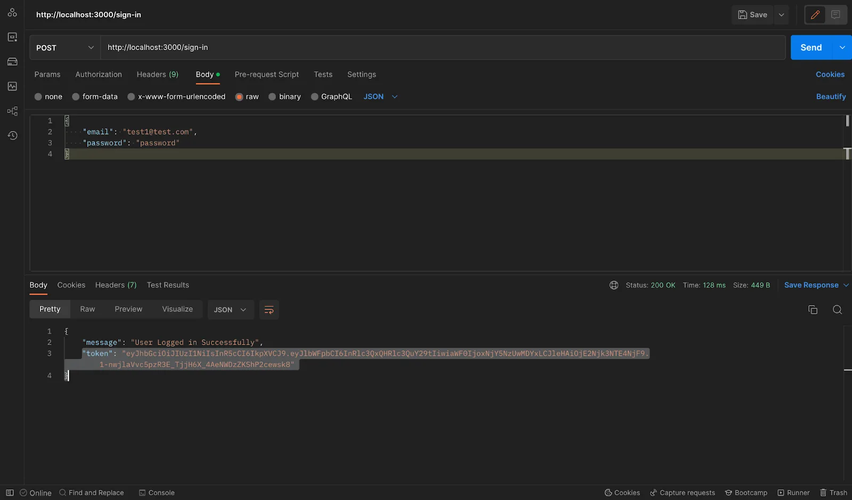
Task: Click the request URL field
Action: tap(443, 47)
